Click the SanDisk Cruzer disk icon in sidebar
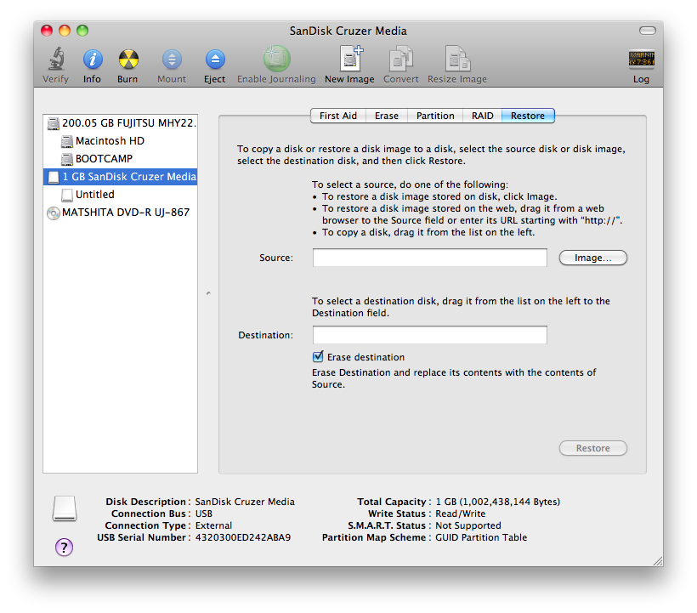697x613 pixels. tap(54, 177)
